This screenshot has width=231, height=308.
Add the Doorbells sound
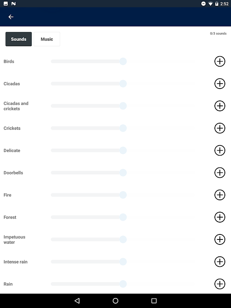pos(219,173)
